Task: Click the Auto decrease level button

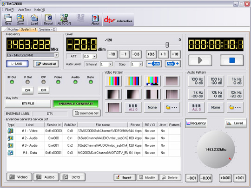Action: click(x=154, y=64)
